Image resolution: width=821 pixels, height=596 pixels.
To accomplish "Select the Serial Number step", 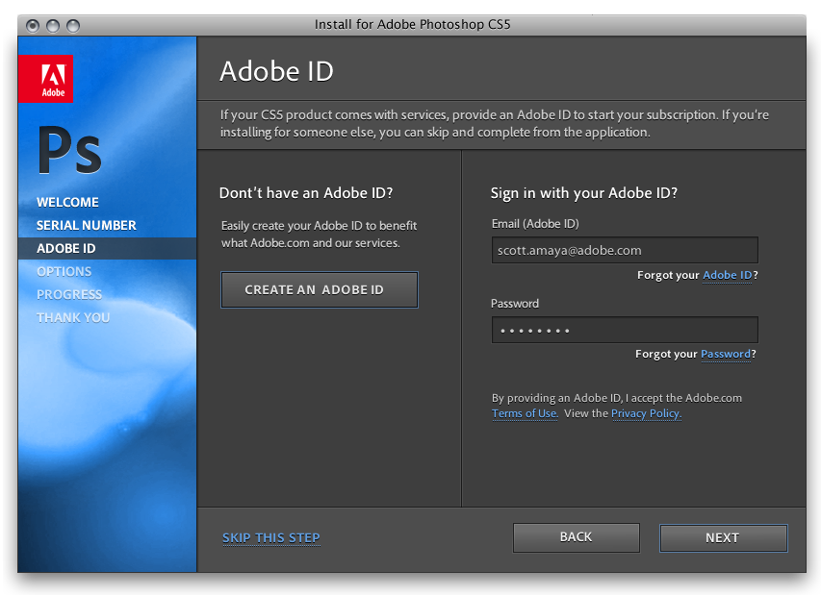I will pyautogui.click(x=86, y=225).
